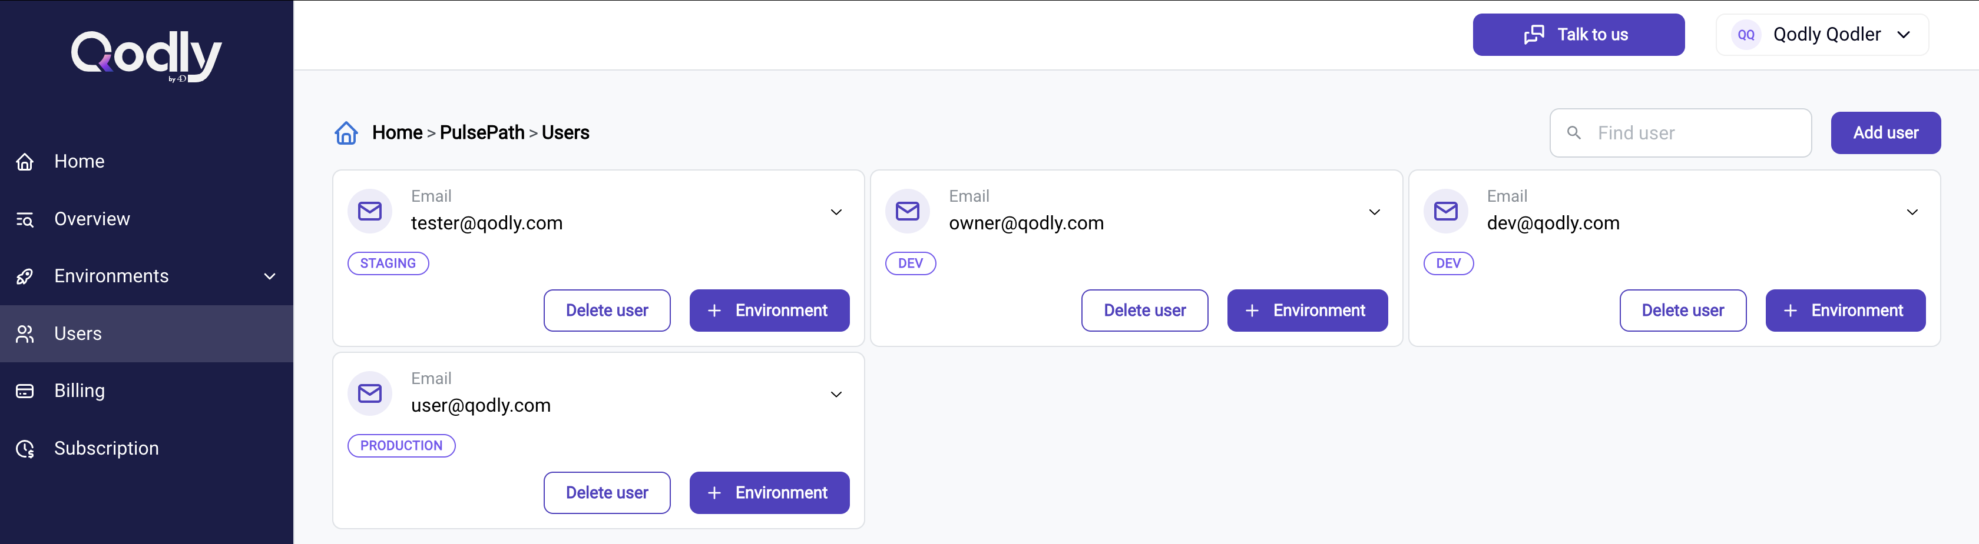This screenshot has height=544, width=1979.
Task: Click the mail icon beside owner@qodly.com
Action: 907,211
